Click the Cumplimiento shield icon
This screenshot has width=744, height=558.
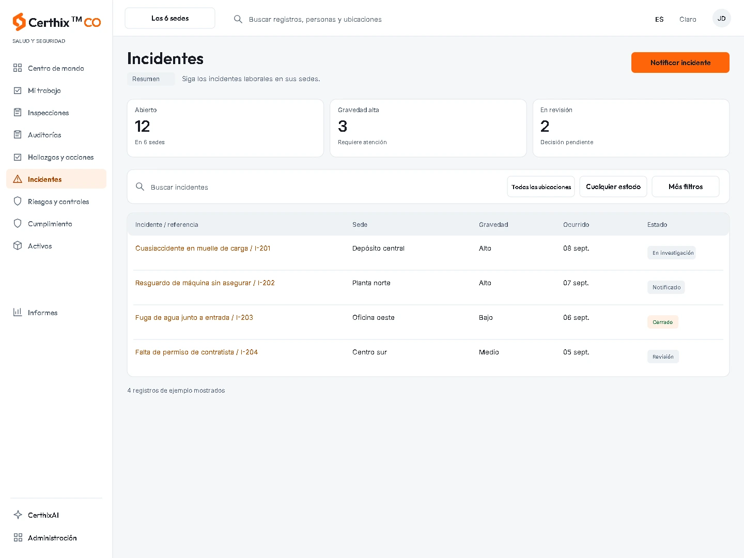18,224
